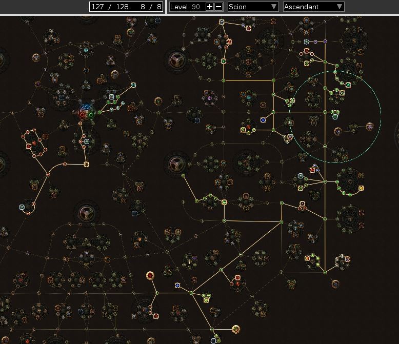Viewport: 399px width, 344px height.
Task: Click teal notable at tip of Scion's upper-right branch
Action: tap(133, 85)
